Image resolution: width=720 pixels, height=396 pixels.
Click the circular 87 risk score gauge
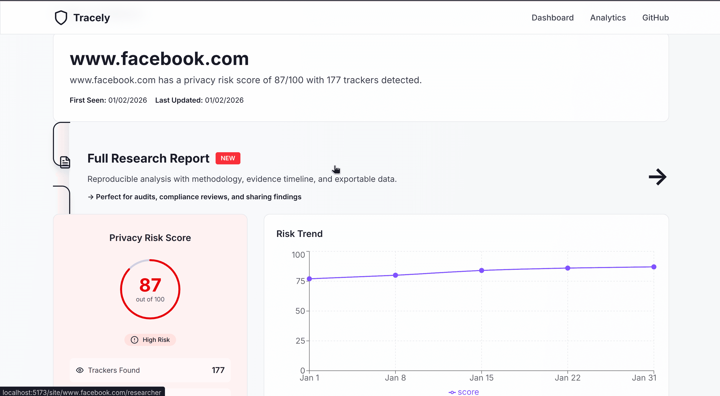150,289
